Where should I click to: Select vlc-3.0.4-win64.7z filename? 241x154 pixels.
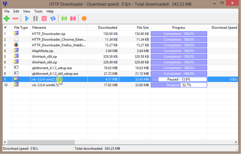coord(45,85)
